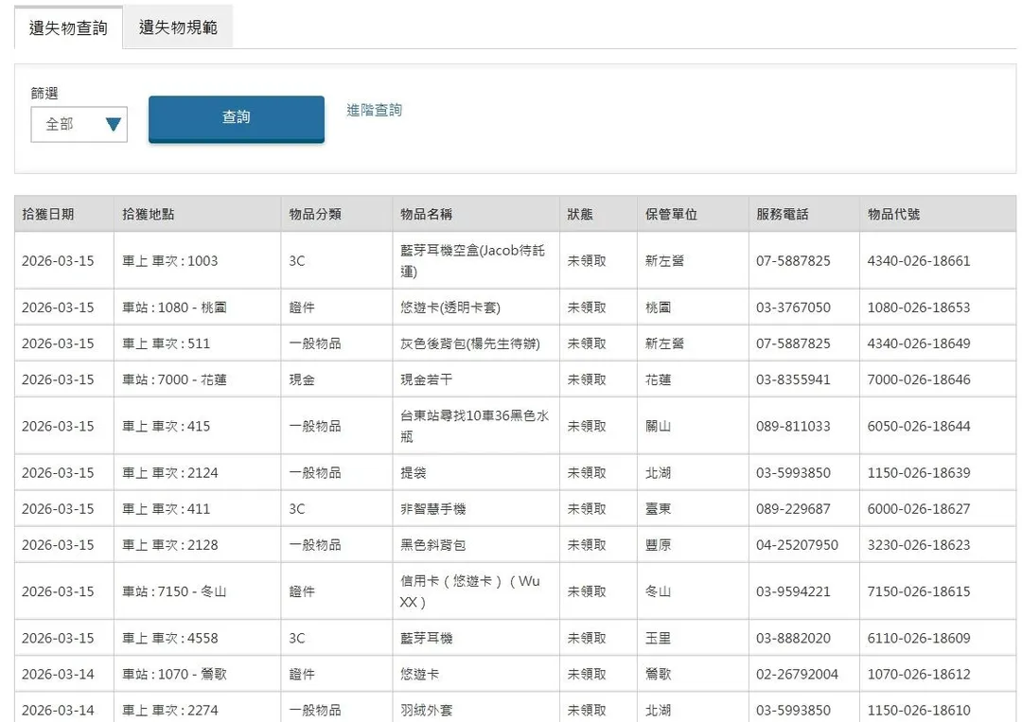Viewport: 1022px width, 722px height.
Task: Select the 提袋 item name
Action: click(414, 472)
